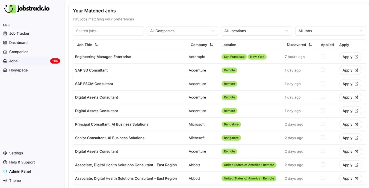369x188 pixels.
Task: Click 1115 jobs matching your preferences text
Action: [103, 19]
